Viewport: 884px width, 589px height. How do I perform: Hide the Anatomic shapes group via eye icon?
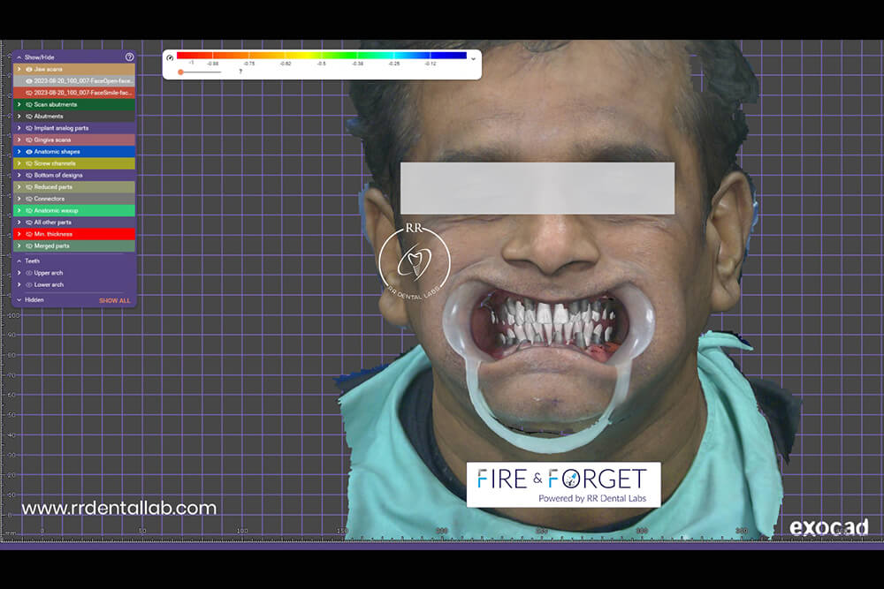point(29,152)
